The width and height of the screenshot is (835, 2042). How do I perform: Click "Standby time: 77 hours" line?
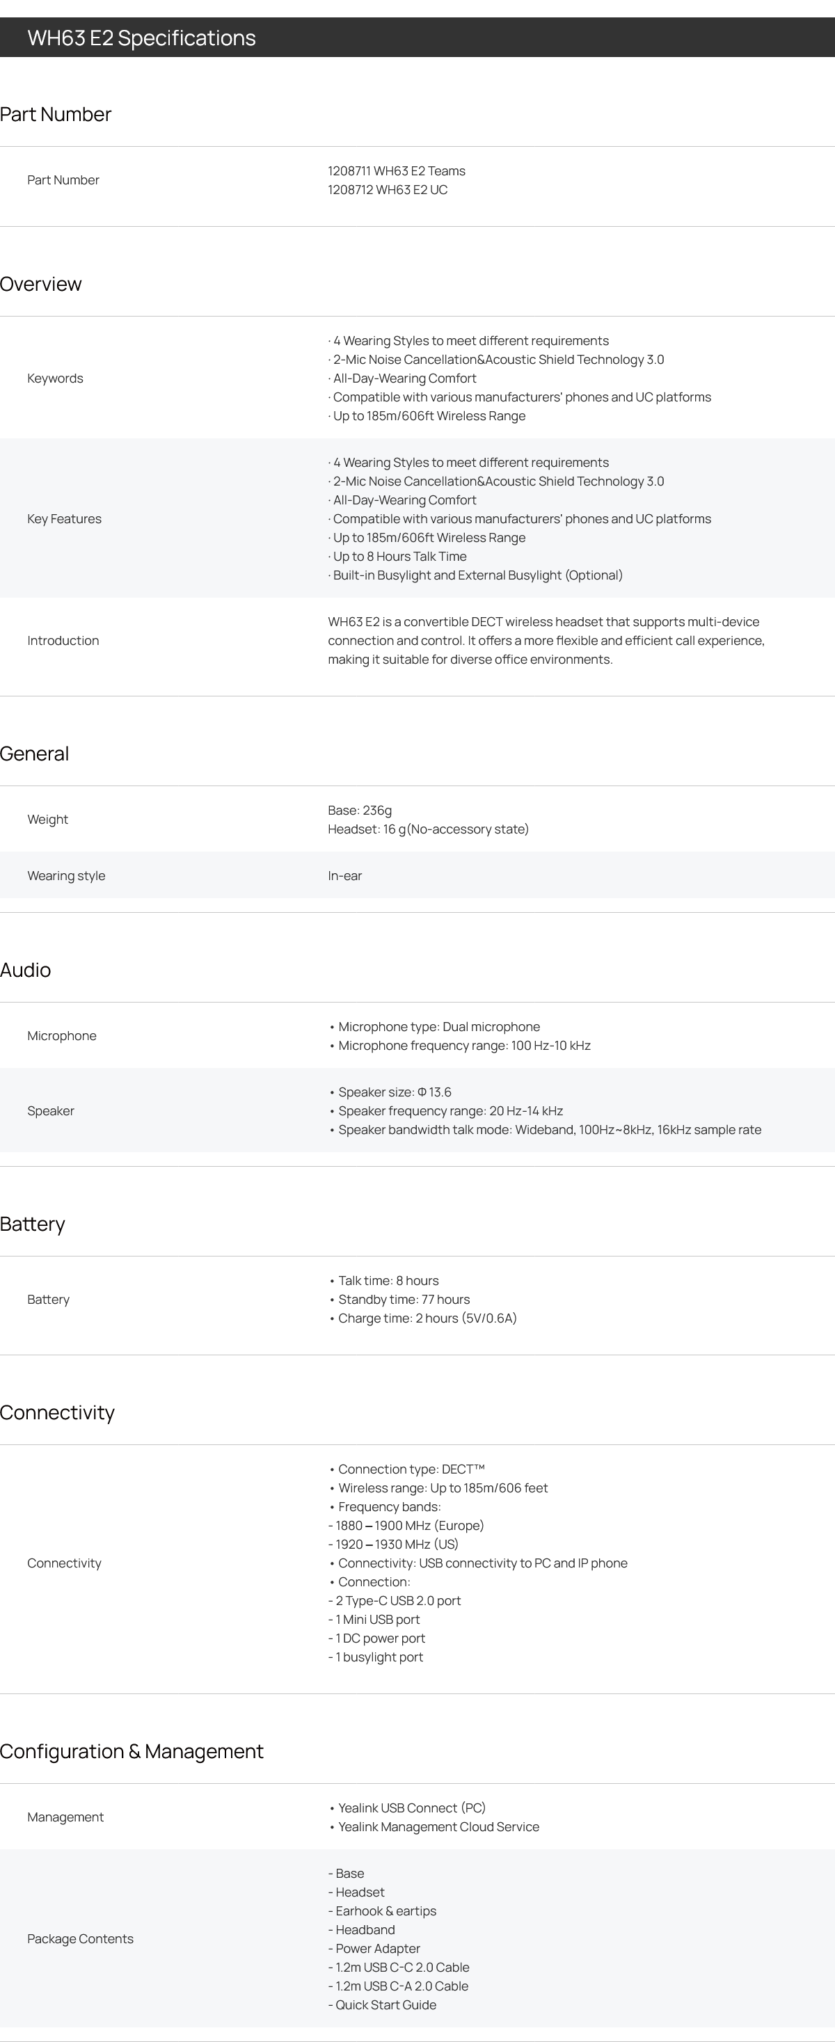coord(399,1300)
